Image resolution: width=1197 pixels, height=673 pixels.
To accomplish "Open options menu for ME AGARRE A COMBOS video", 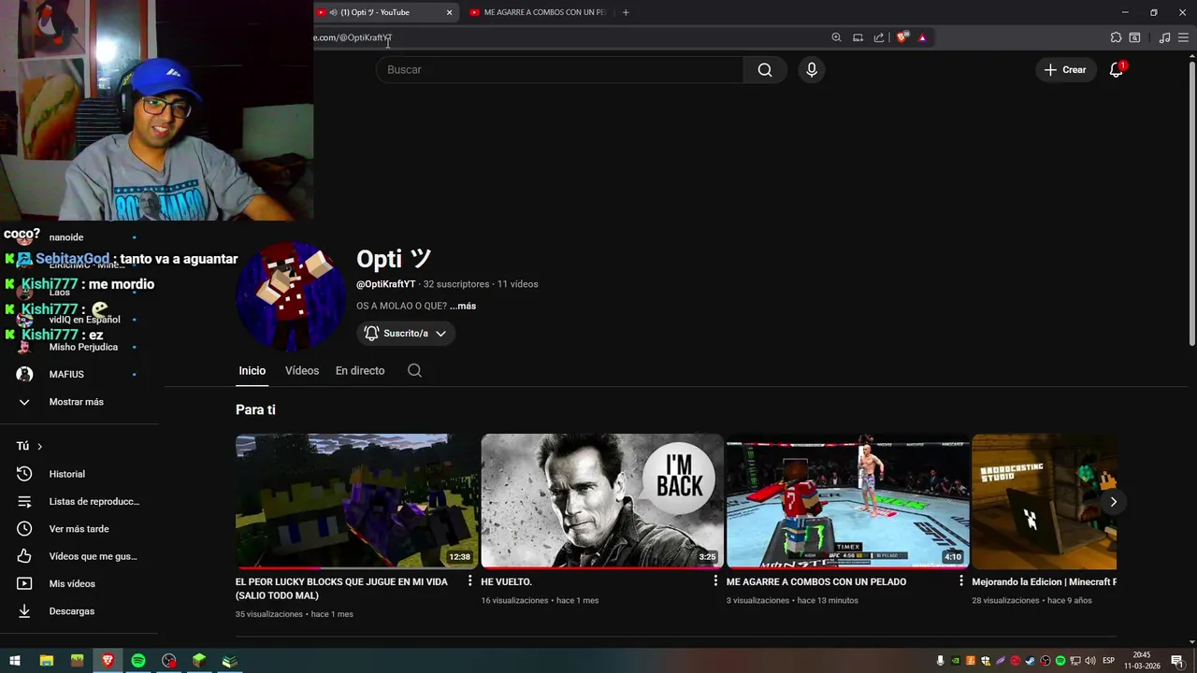I will [x=960, y=581].
